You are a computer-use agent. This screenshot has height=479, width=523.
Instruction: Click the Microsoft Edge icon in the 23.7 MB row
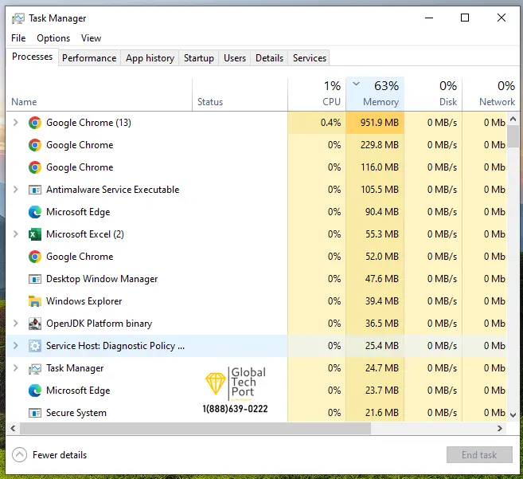tap(35, 391)
